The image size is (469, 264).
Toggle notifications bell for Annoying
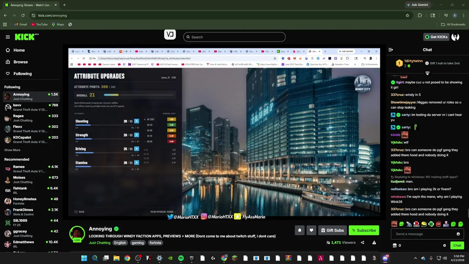point(300,230)
